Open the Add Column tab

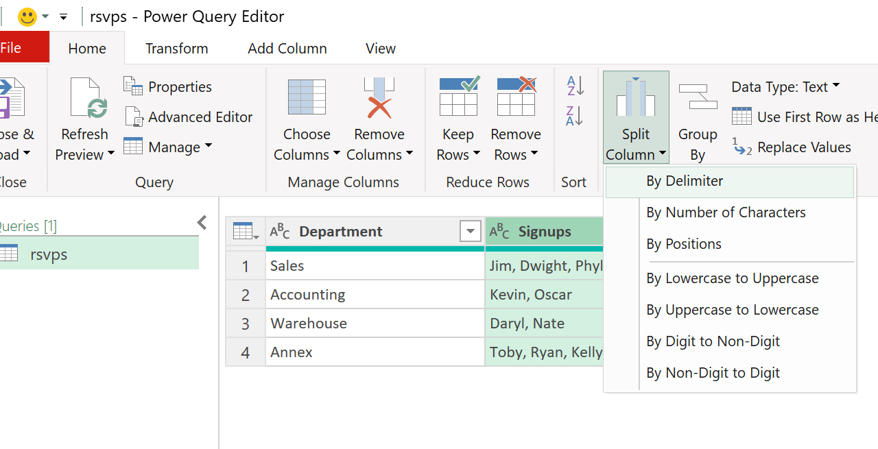[x=287, y=49]
